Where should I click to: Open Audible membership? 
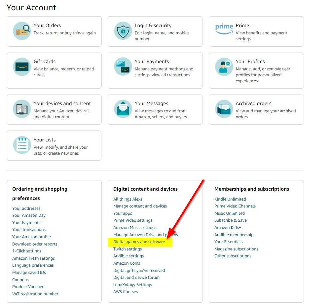[x=234, y=235]
